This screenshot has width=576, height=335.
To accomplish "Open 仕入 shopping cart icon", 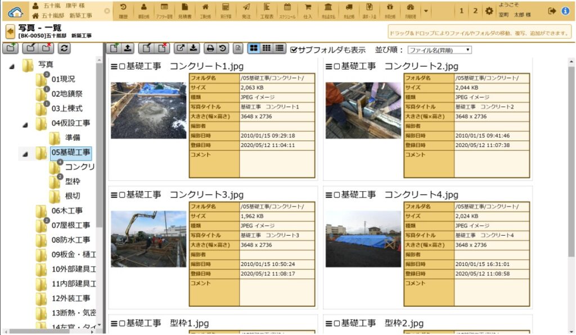I will pyautogui.click(x=308, y=11).
